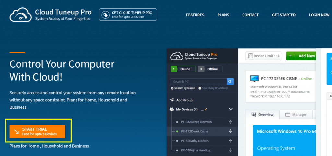Select PC-52Kathy Nichols in device list
The height and width of the screenshot is (156, 332).
195,141
